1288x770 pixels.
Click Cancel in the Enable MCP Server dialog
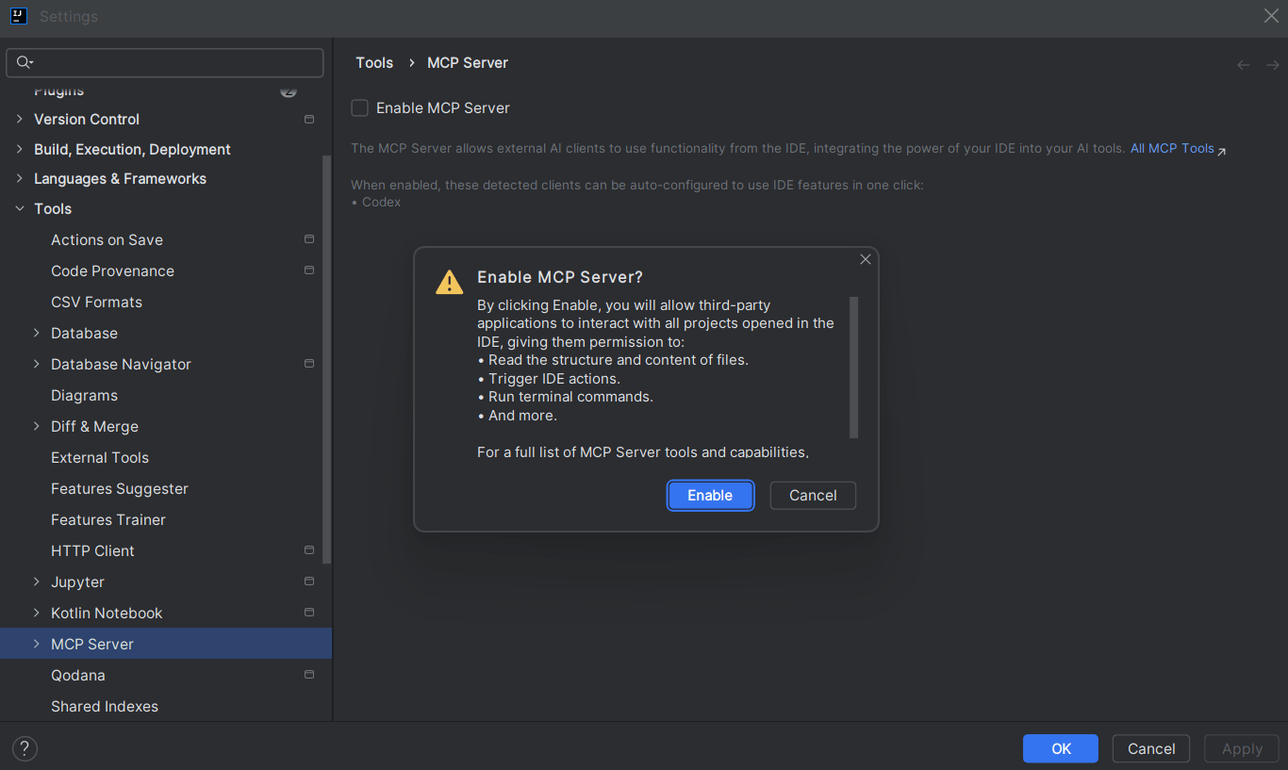coord(813,496)
